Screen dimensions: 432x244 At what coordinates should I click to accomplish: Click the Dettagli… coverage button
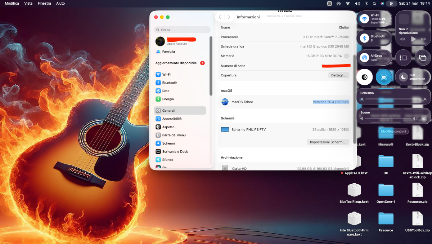tap(338, 75)
